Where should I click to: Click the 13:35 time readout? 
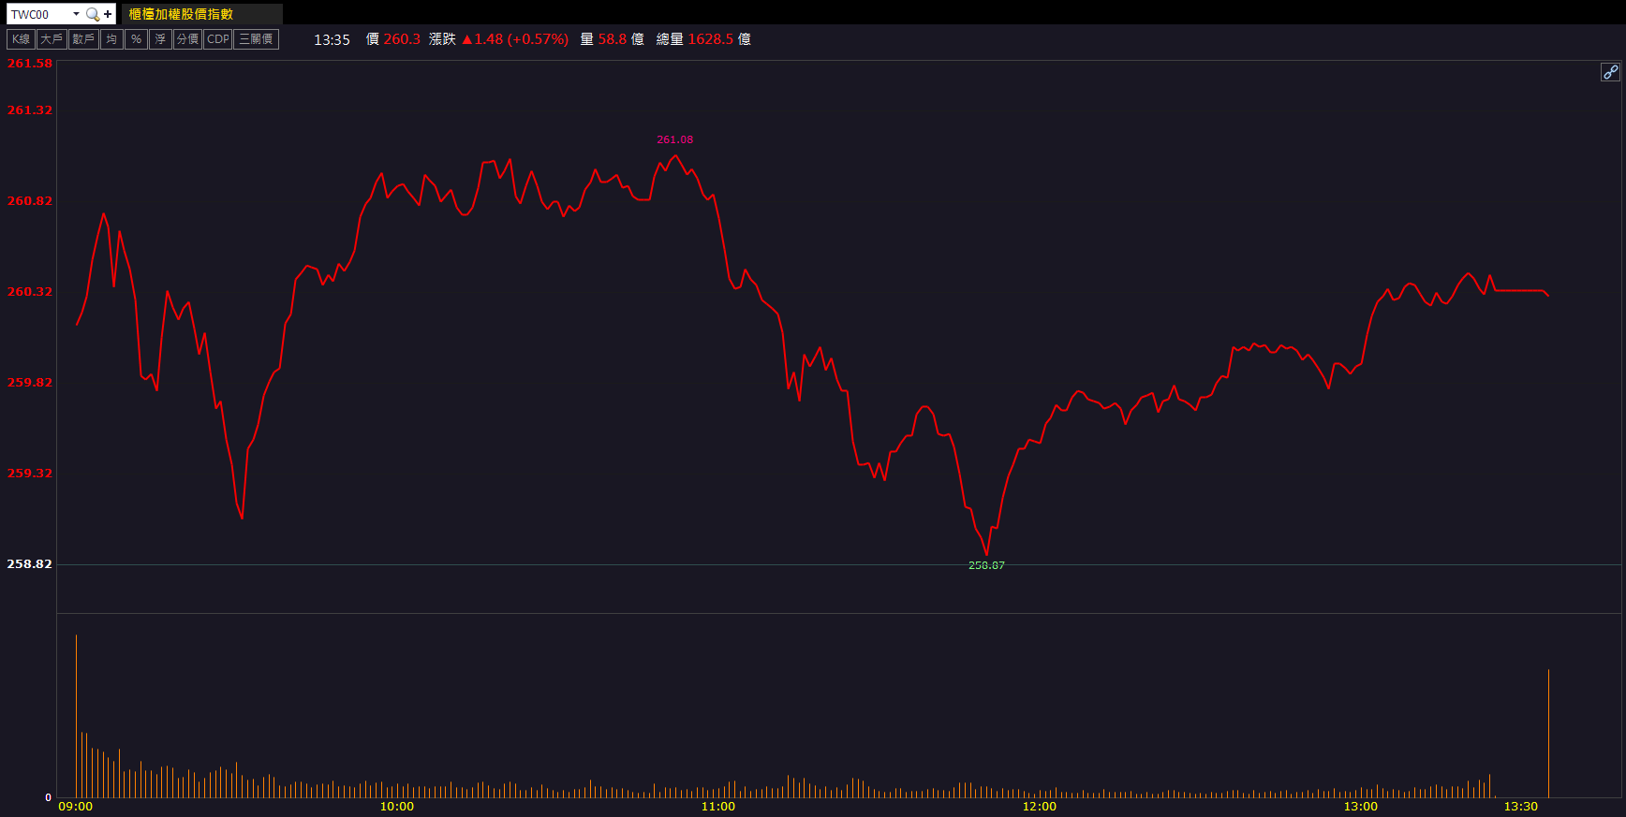pyautogui.click(x=332, y=39)
